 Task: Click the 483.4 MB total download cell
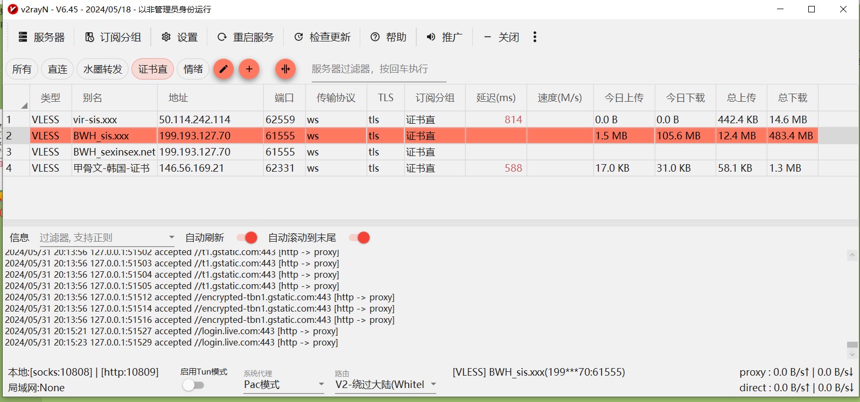coord(791,136)
